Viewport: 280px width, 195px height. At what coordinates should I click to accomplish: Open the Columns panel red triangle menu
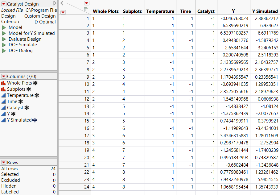pyautogui.click(x=4, y=76)
